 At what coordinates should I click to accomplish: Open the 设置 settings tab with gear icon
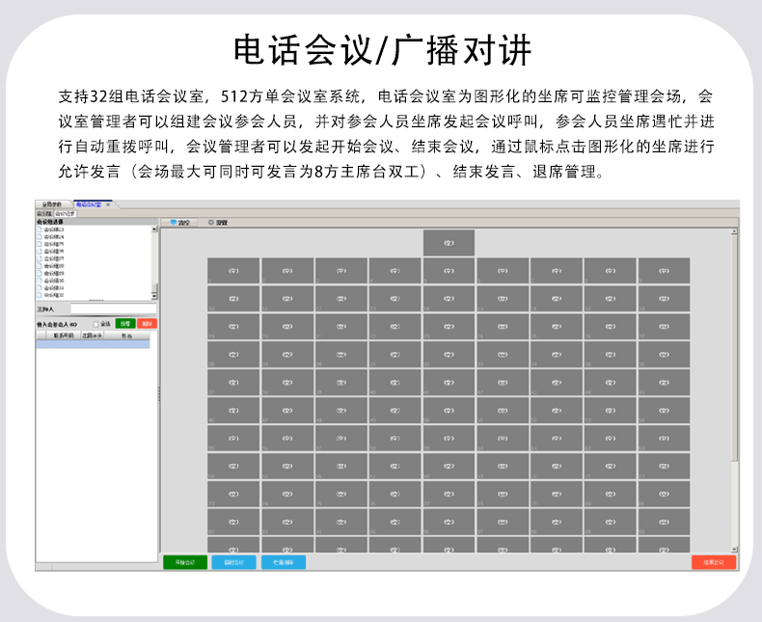(x=218, y=223)
